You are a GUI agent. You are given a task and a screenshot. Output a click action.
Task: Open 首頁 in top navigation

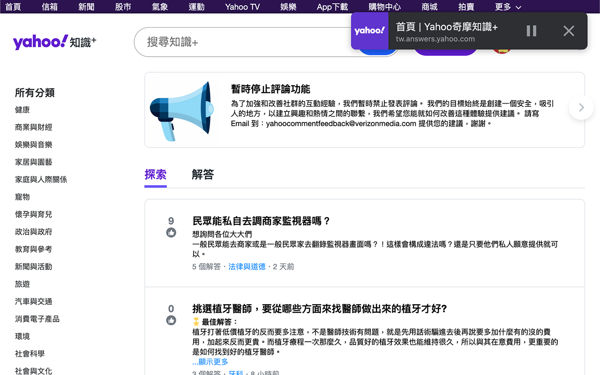click(13, 7)
